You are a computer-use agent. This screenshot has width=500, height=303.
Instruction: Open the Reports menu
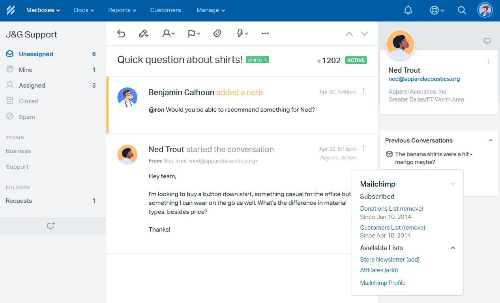coord(122,10)
